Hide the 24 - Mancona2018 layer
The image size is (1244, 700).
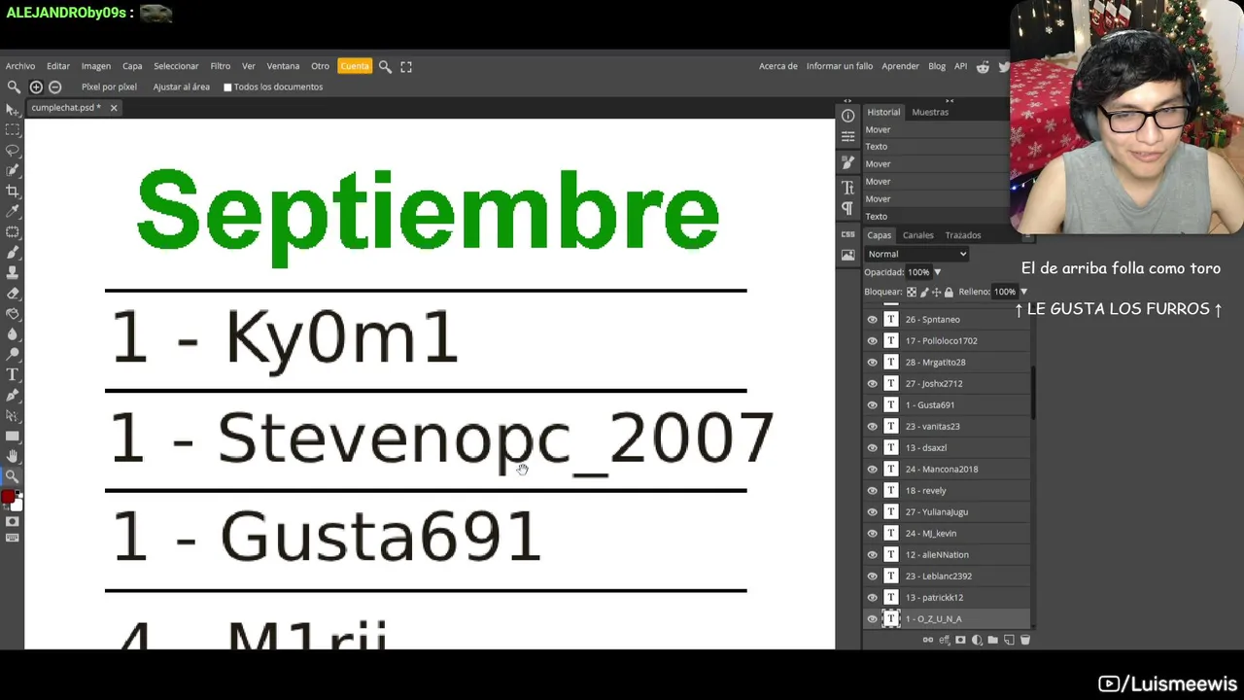(872, 469)
